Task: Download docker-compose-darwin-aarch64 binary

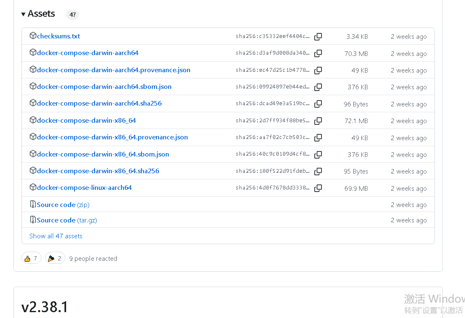Action: (87, 53)
